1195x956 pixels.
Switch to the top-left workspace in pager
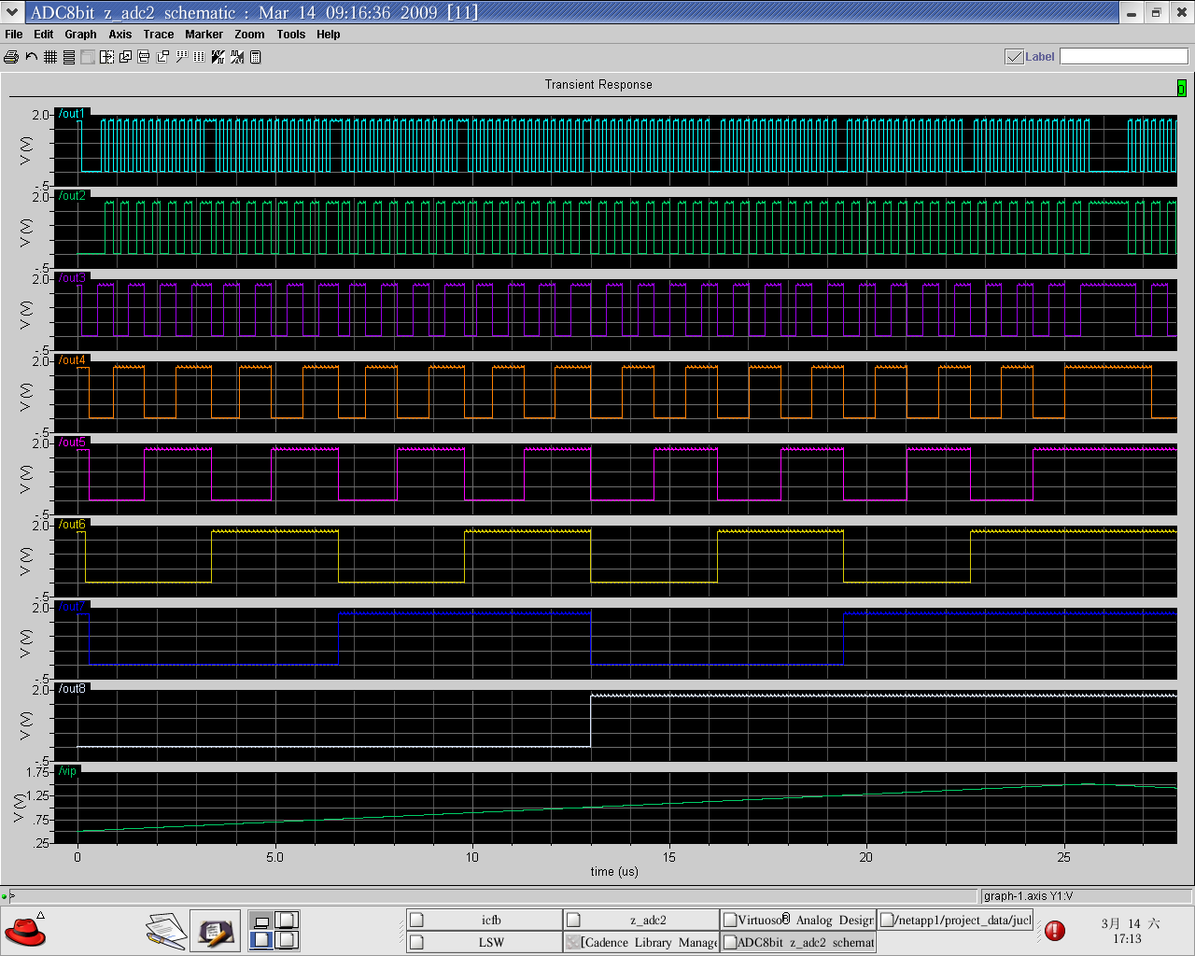tap(262, 921)
